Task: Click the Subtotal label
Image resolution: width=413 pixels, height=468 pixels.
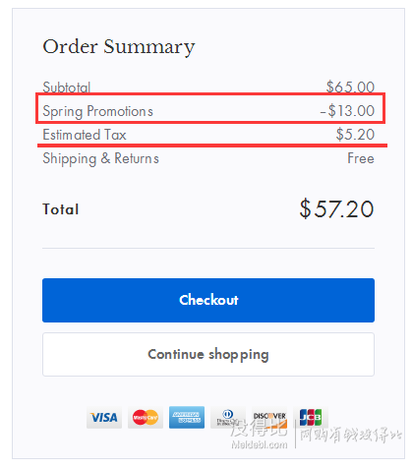Action: coord(66,88)
